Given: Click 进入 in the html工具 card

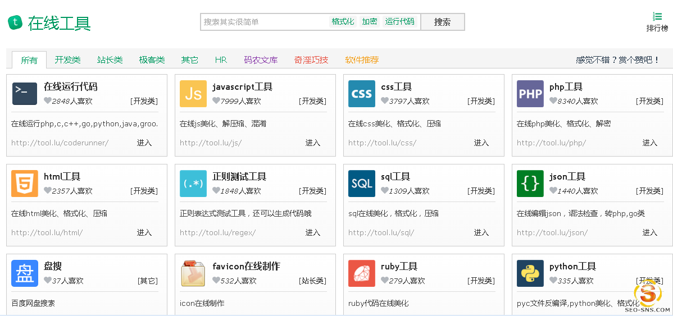Looking at the screenshot, I should pyautogui.click(x=144, y=232).
